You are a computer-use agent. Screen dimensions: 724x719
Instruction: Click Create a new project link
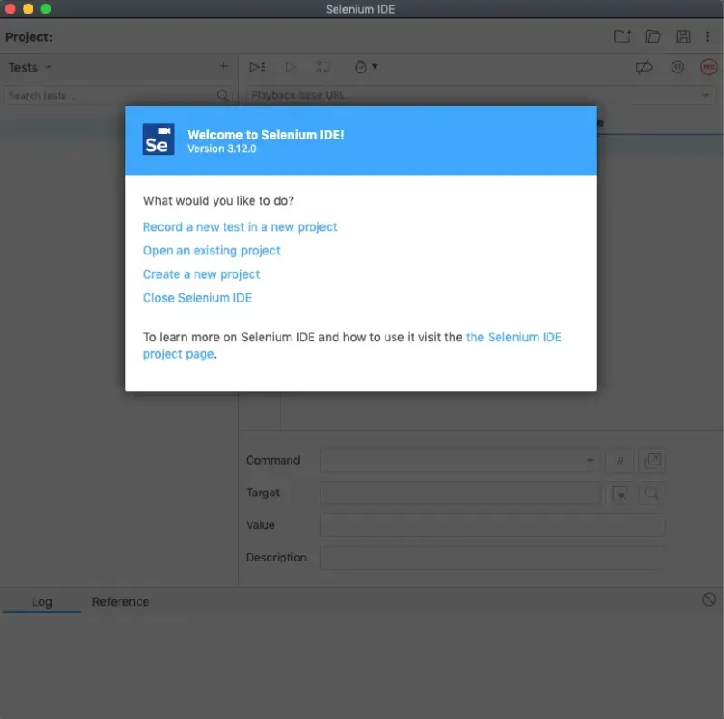(201, 274)
